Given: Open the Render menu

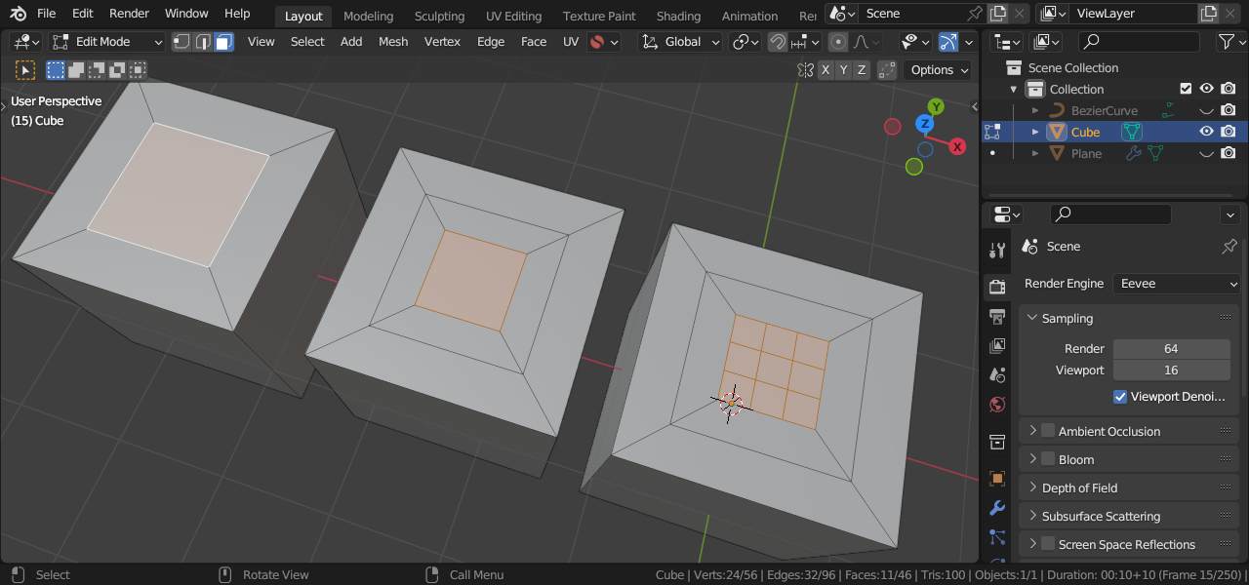Looking at the screenshot, I should [x=129, y=14].
